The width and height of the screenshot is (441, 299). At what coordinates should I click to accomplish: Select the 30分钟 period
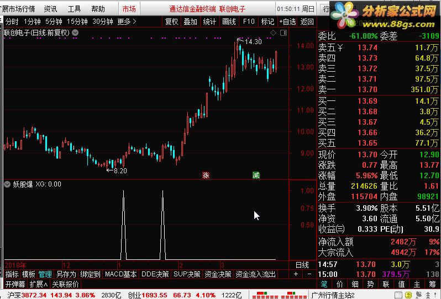(x=103, y=22)
